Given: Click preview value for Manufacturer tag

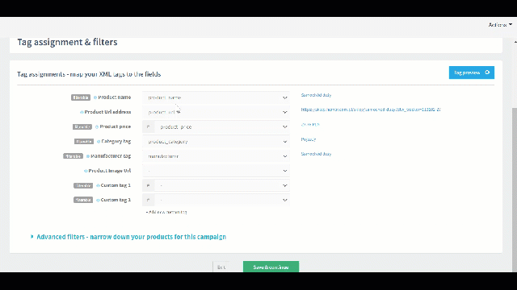Looking at the screenshot, I should 316,154.
